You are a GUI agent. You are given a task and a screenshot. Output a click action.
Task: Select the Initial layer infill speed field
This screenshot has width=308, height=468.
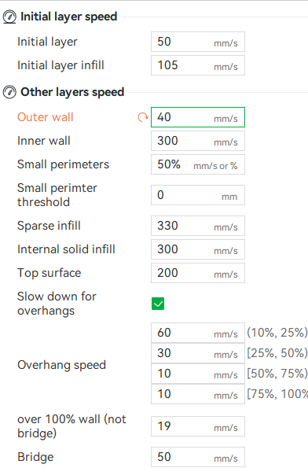[x=198, y=65]
